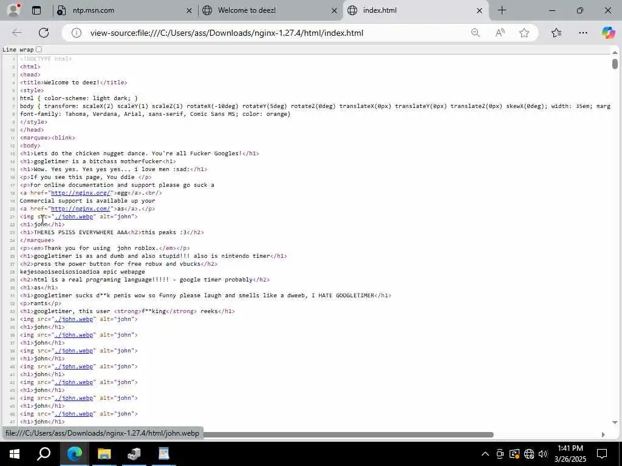Enable the Line wrap checkbox

click(x=38, y=50)
